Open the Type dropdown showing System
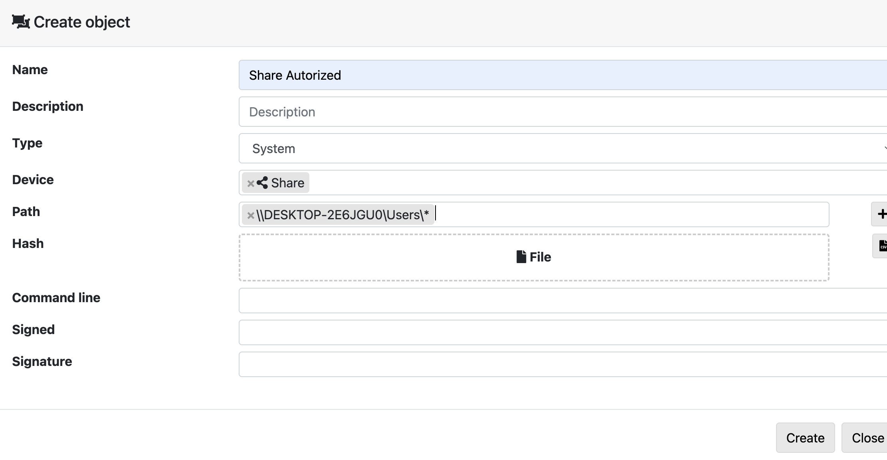The height and width of the screenshot is (460, 887). point(559,149)
